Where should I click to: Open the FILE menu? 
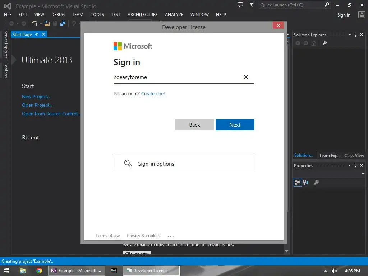click(x=8, y=14)
